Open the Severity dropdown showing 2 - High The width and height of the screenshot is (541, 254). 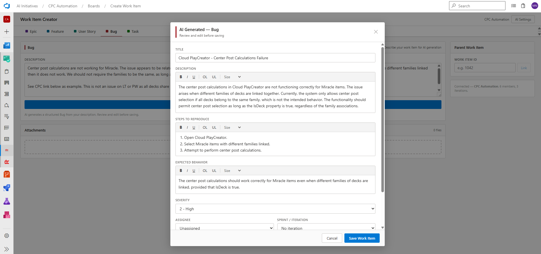275,209
